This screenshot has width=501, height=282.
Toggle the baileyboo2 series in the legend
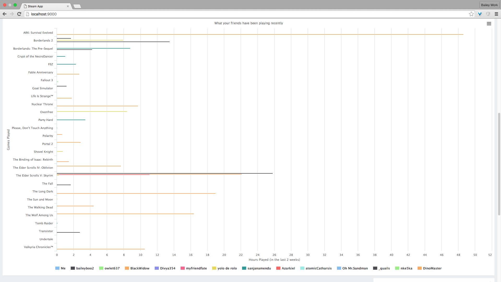point(85,268)
